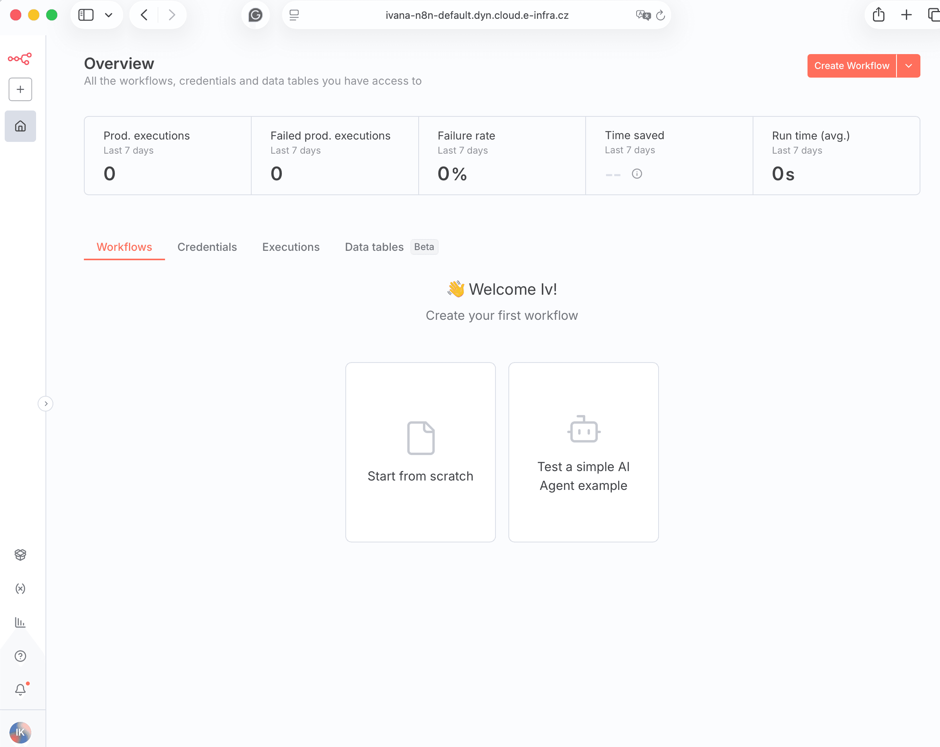
Task: Toggle the Safari sidebar panel
Action: tap(86, 15)
